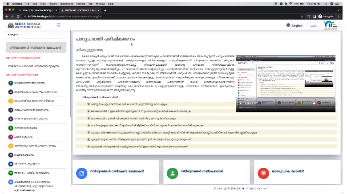Click the SCERT Kerala logo
The height and width of the screenshot is (194, 347).
(21, 25)
